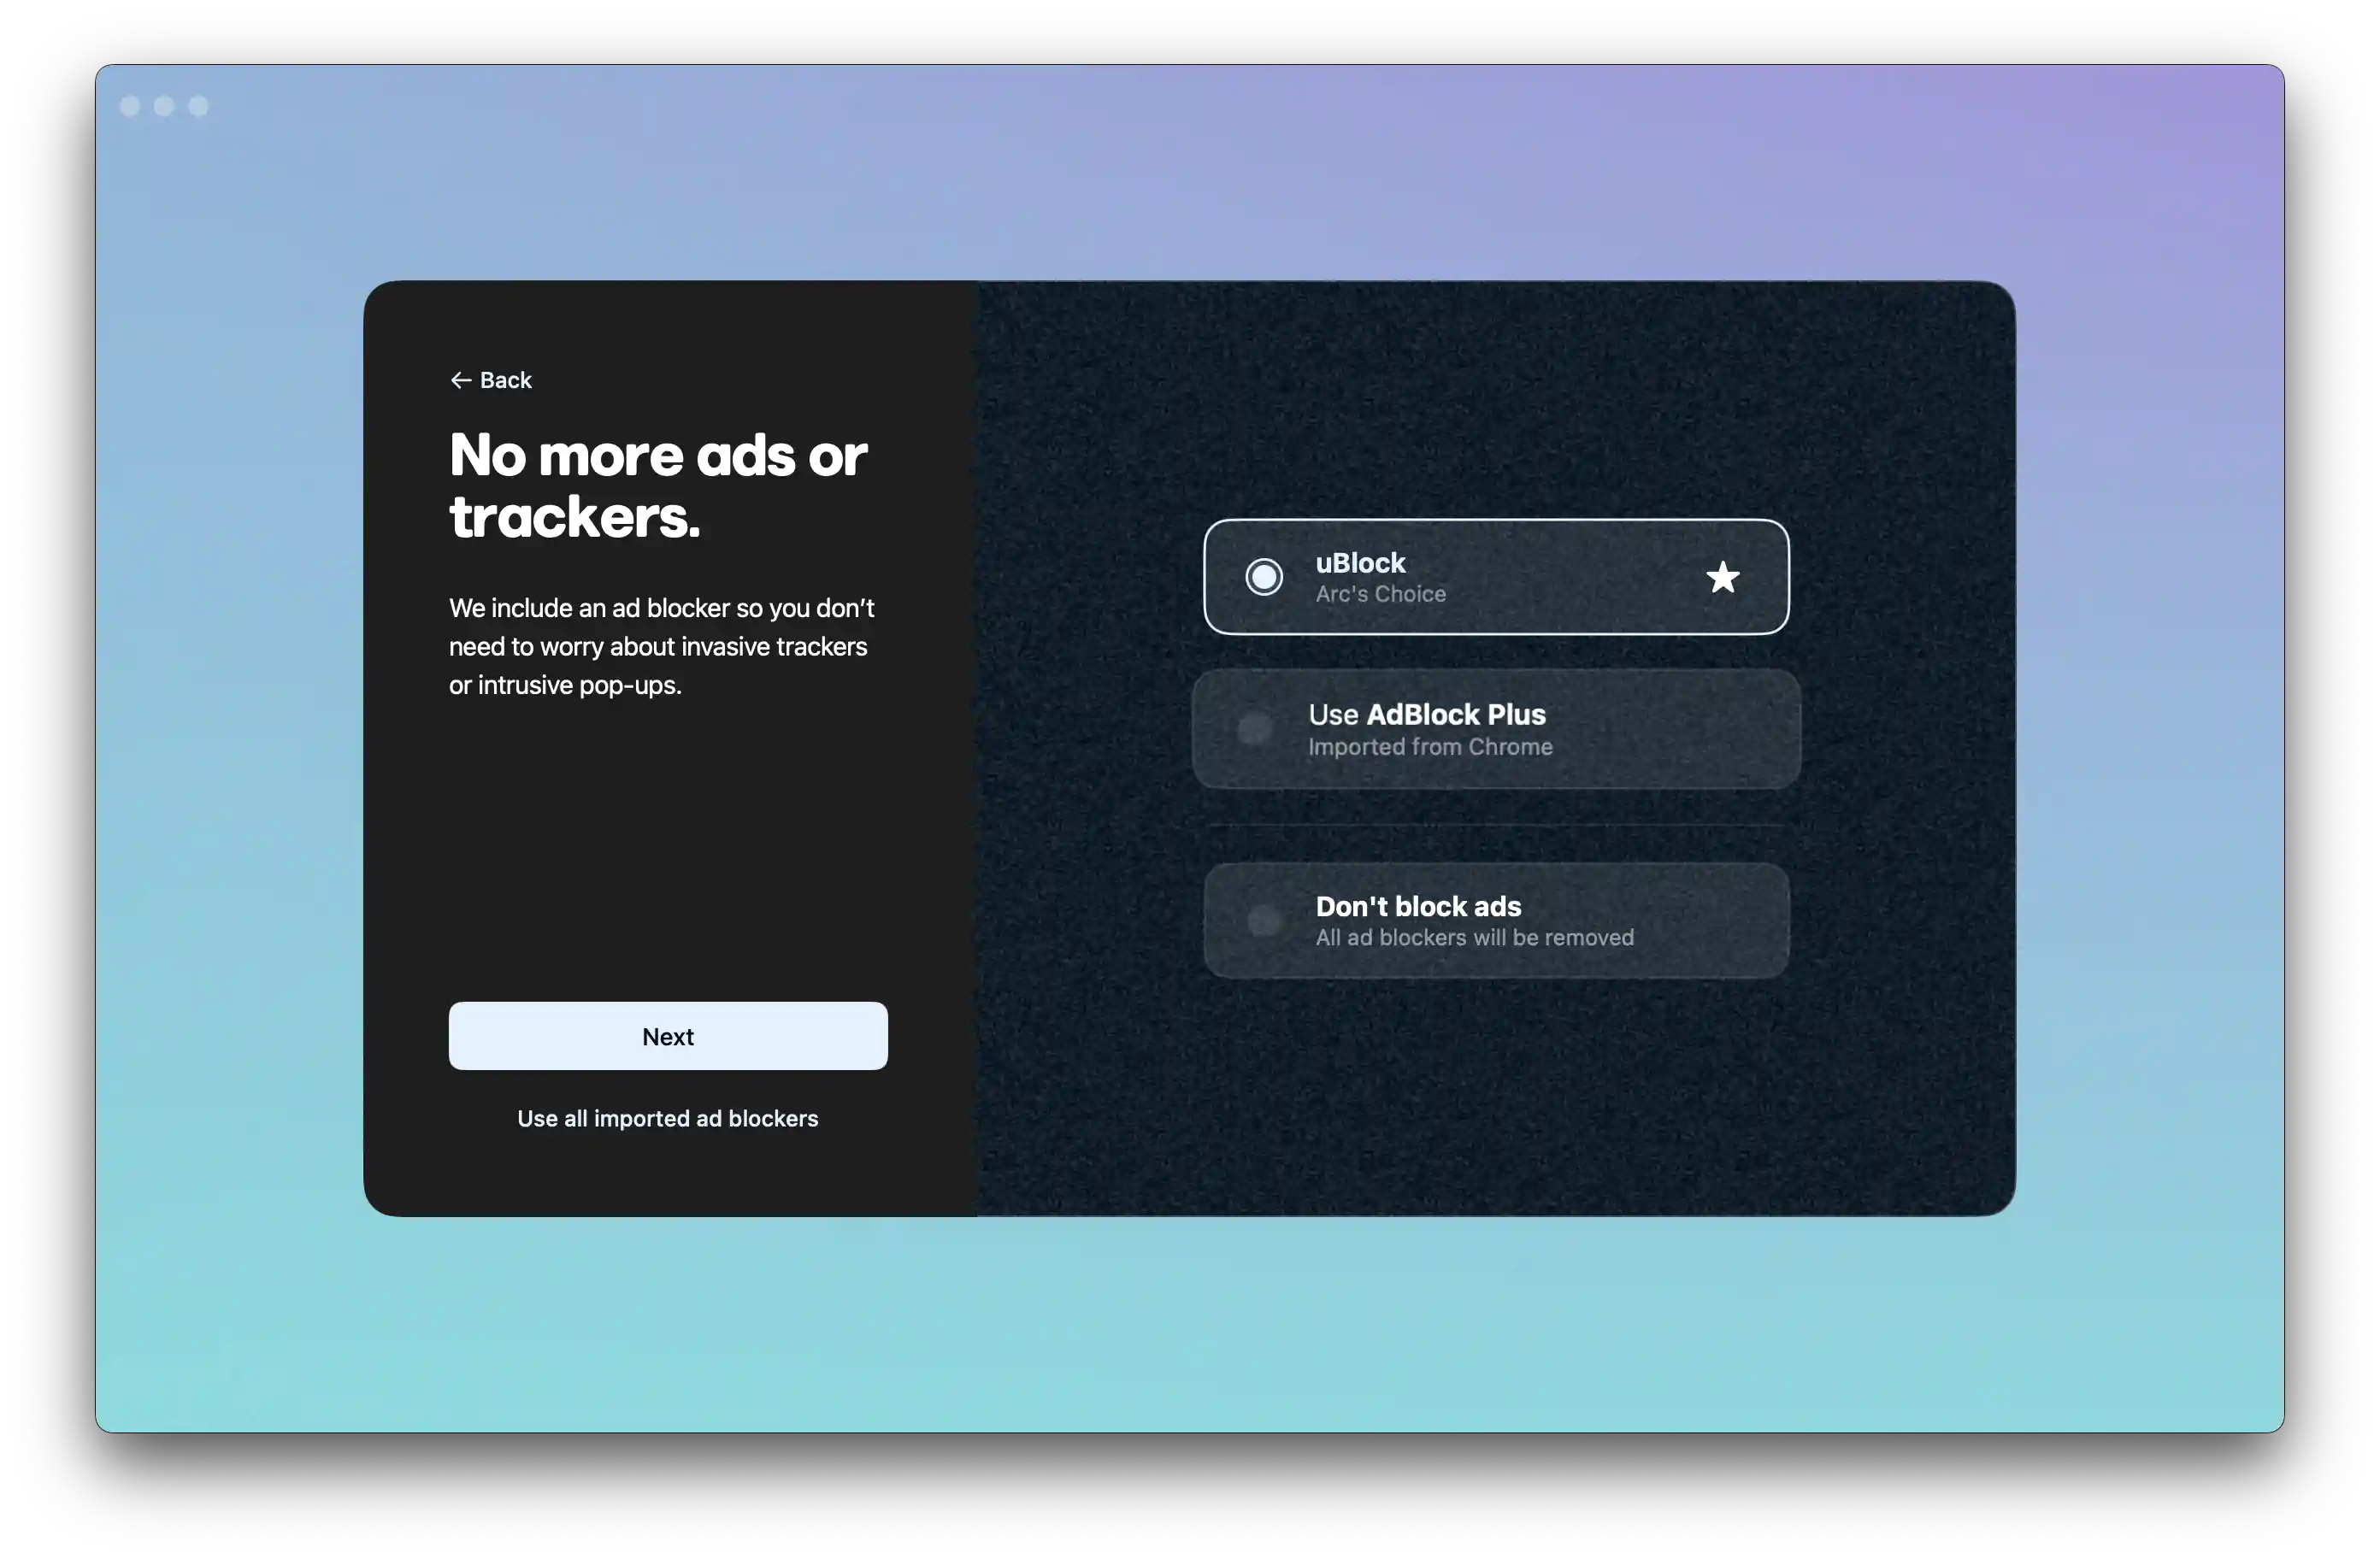
Task: Click the Use AdBlock Plus title text
Action: pos(1426,714)
